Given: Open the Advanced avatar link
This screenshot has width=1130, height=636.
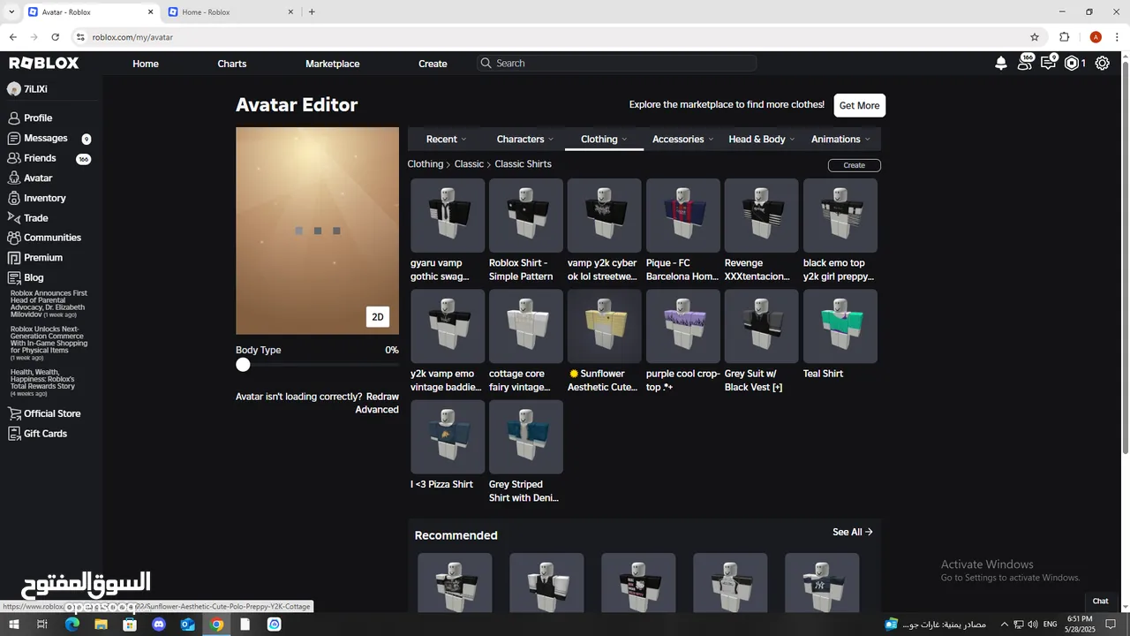Looking at the screenshot, I should coord(377,410).
